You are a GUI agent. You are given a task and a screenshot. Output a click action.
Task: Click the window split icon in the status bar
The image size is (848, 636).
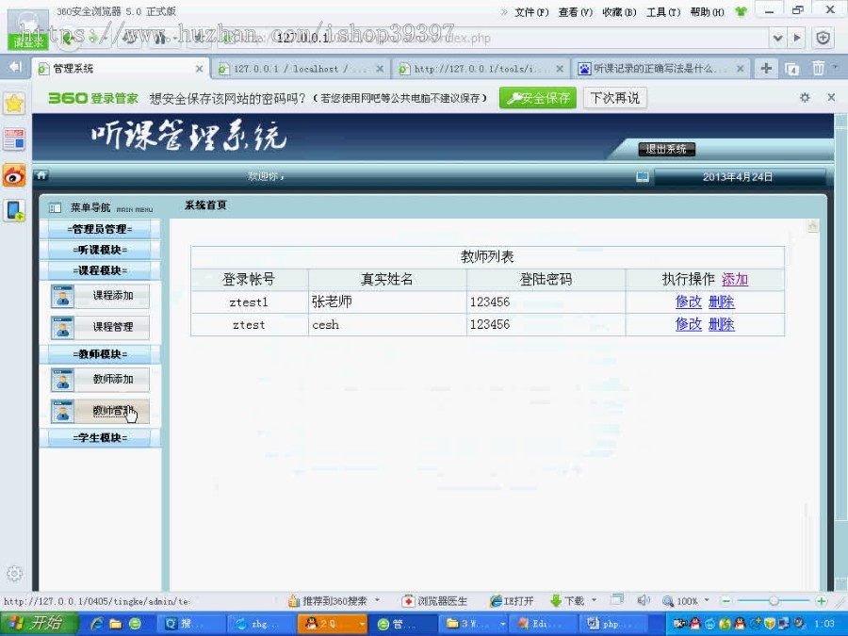[x=617, y=599]
